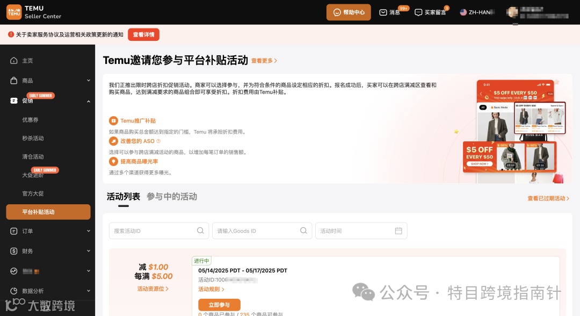
Task: Click the user avatar in top bar
Action: 512,12
